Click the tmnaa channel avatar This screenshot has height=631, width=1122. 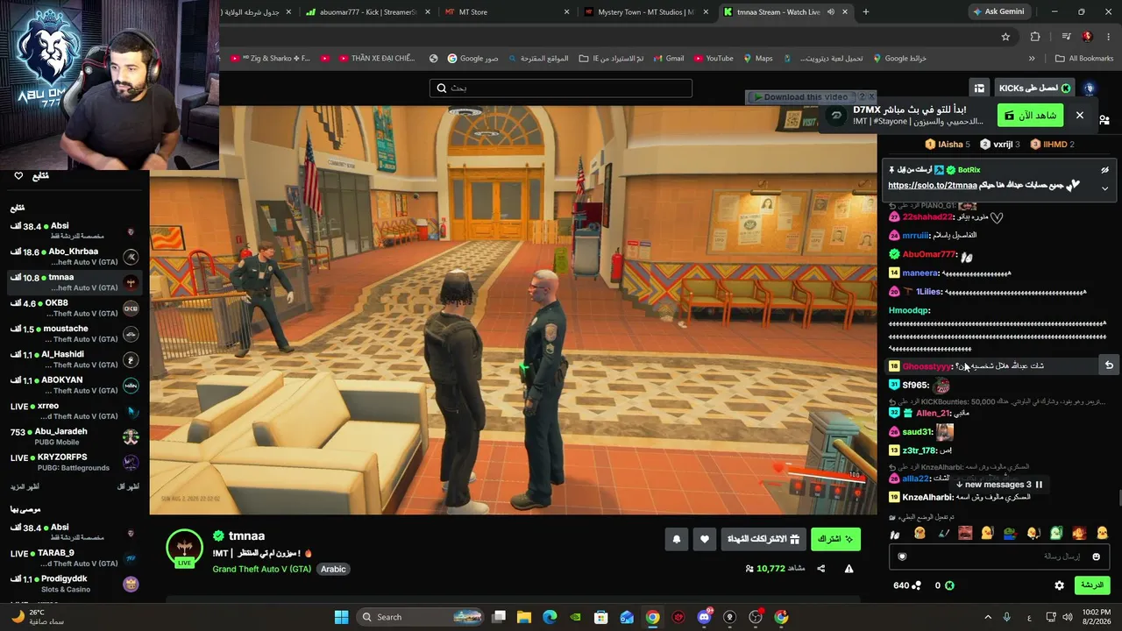point(184,548)
